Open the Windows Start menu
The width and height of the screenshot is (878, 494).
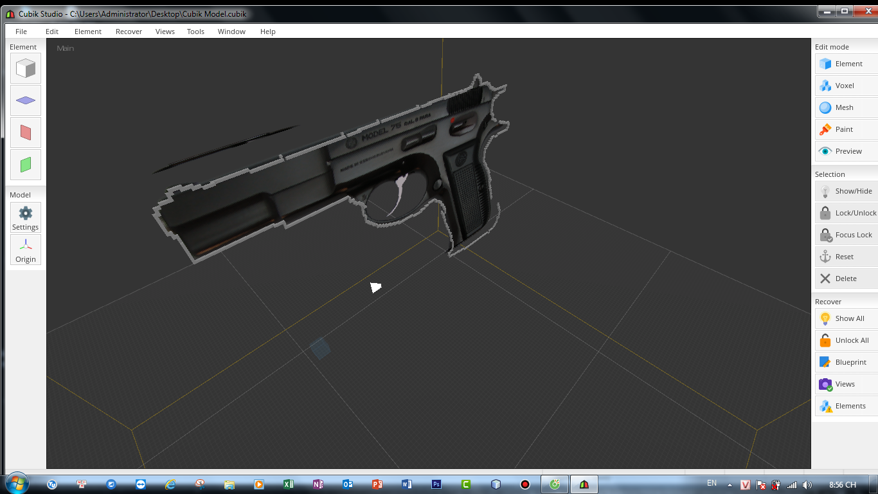point(16,484)
